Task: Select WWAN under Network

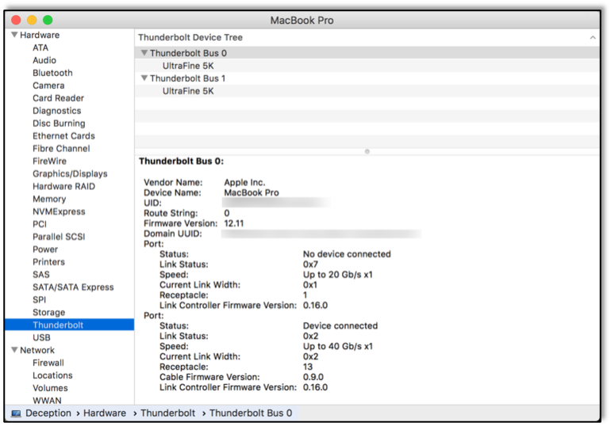Action: [x=47, y=401]
